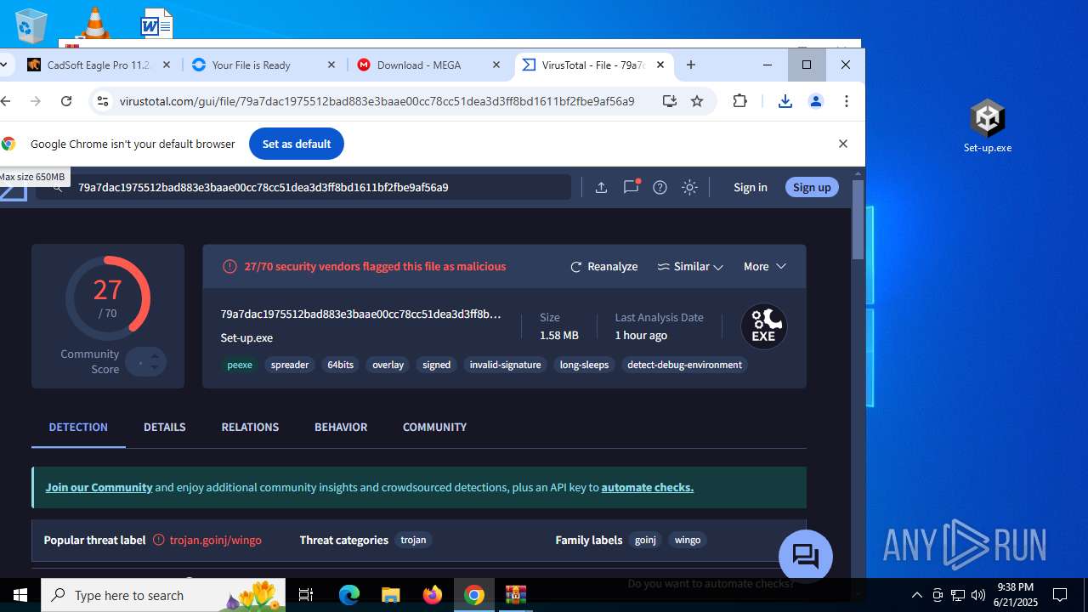Open Firefox from taskbar
Screen dimensions: 1088x612
pos(433,595)
